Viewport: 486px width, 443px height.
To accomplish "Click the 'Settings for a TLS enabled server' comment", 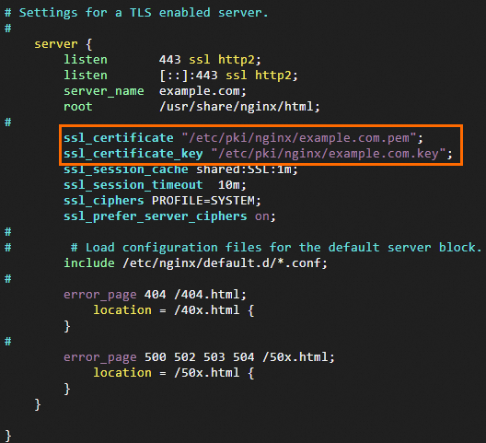I will [x=136, y=13].
